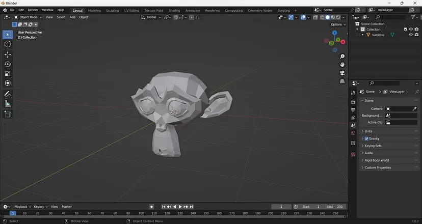Toggle Collection exclude-from-view-layer checkbox

coord(406,29)
